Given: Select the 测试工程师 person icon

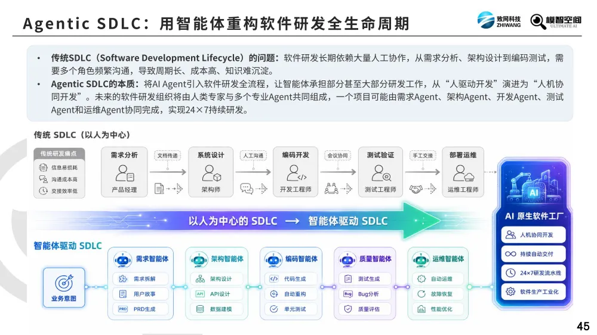Looking at the screenshot, I should tap(381, 173).
